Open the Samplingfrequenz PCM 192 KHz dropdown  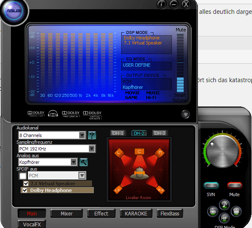(x=57, y=149)
